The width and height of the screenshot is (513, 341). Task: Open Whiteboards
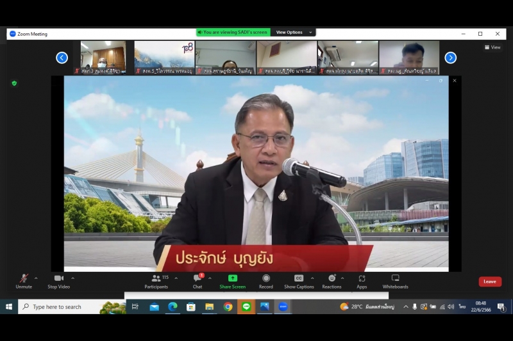(x=395, y=281)
